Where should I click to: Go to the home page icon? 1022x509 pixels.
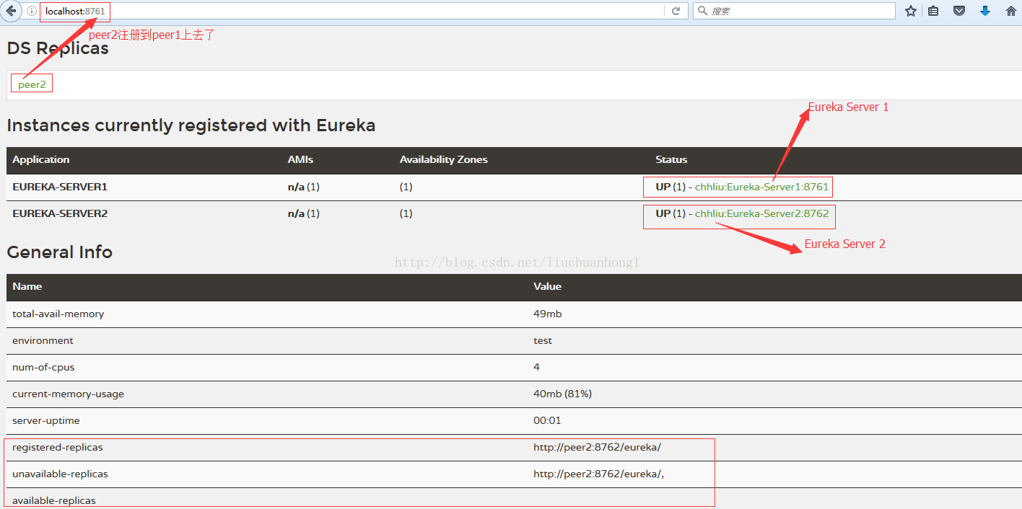click(x=1010, y=11)
